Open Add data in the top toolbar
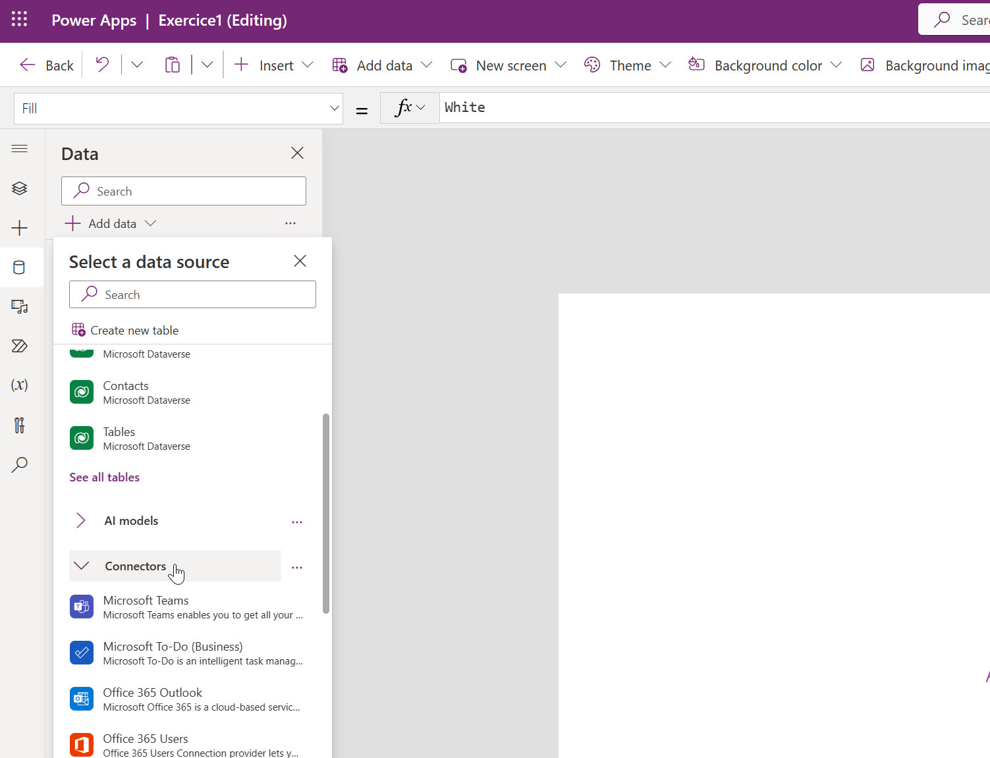 (382, 65)
